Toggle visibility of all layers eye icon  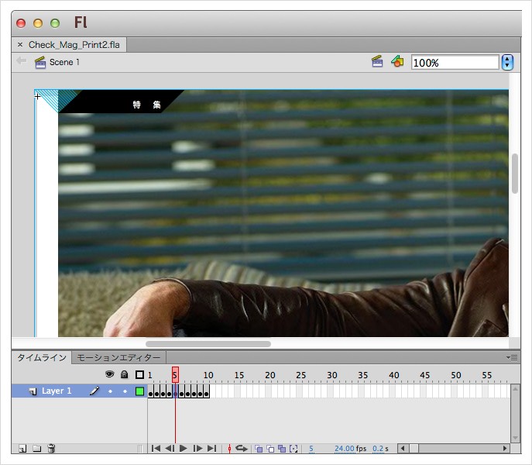pyautogui.click(x=110, y=374)
